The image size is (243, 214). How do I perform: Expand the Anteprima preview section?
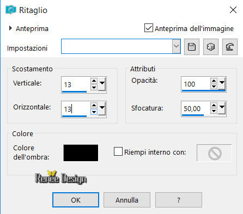tap(10, 28)
